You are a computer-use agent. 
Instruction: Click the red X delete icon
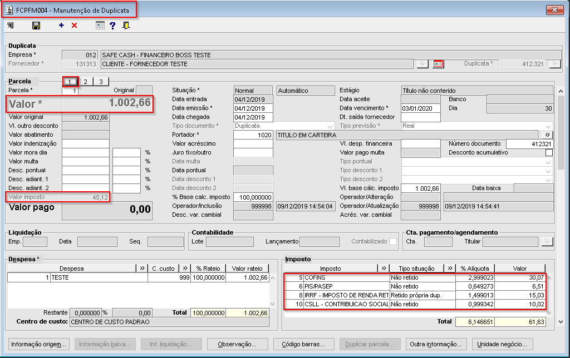(74, 26)
